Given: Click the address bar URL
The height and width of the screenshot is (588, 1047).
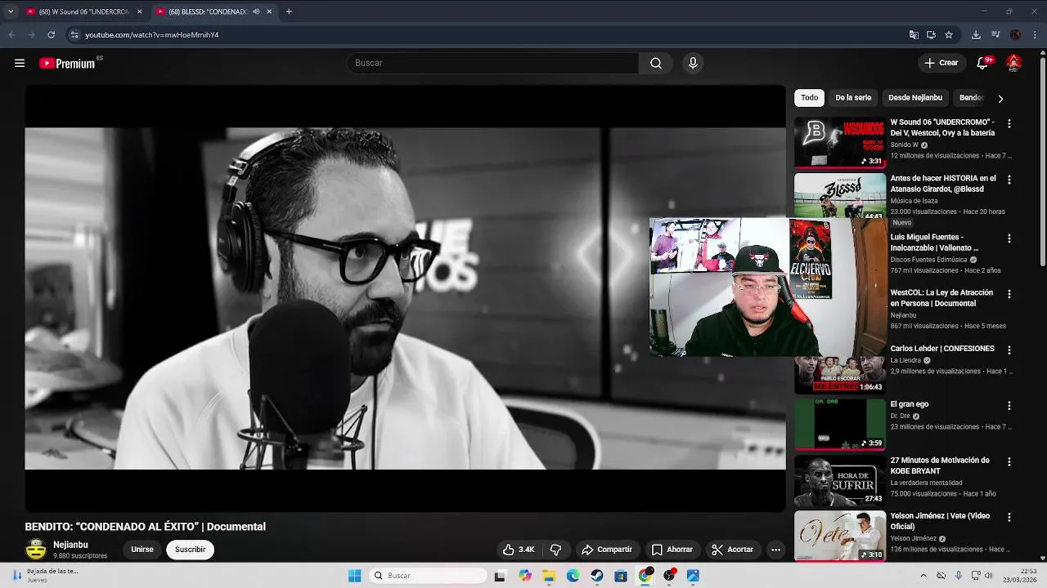Looking at the screenshot, I should [152, 35].
